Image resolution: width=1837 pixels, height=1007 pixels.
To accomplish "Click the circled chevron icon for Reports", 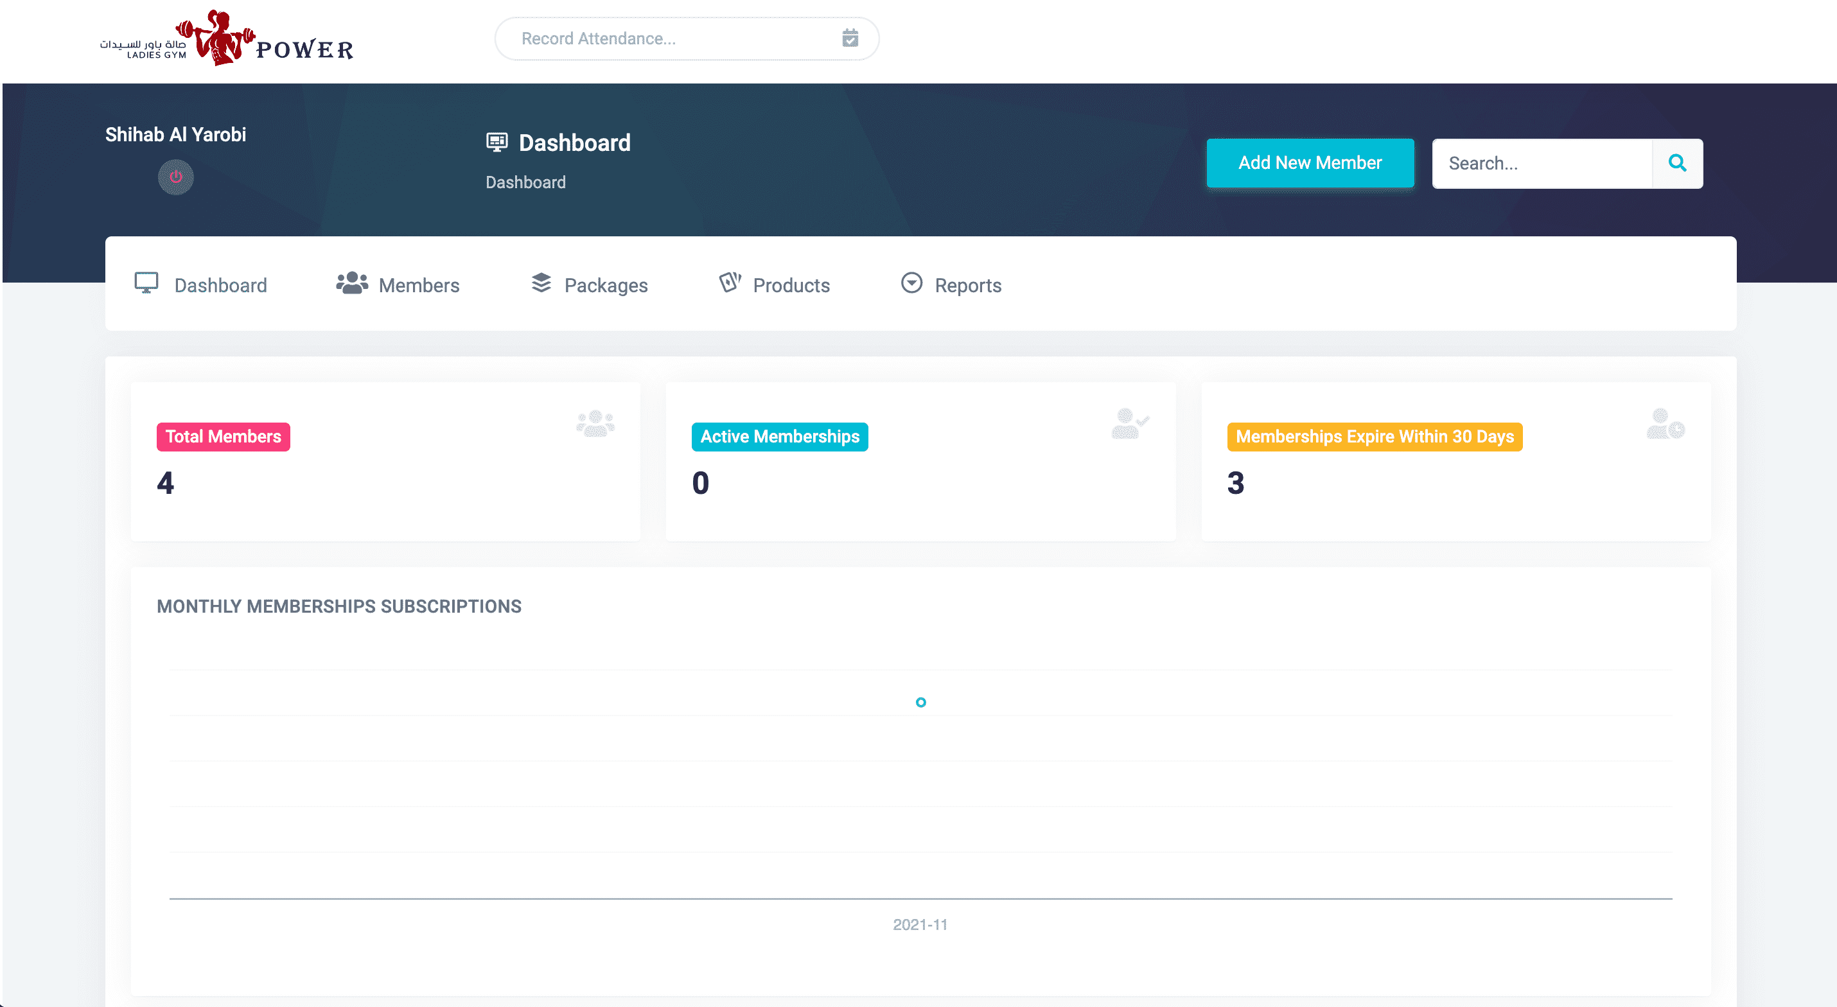I will 911,283.
